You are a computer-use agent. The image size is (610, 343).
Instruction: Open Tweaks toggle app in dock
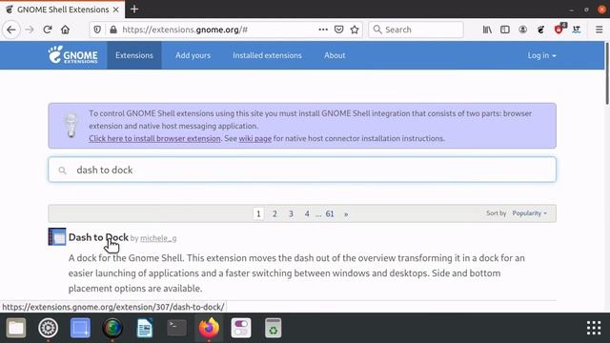tap(241, 328)
